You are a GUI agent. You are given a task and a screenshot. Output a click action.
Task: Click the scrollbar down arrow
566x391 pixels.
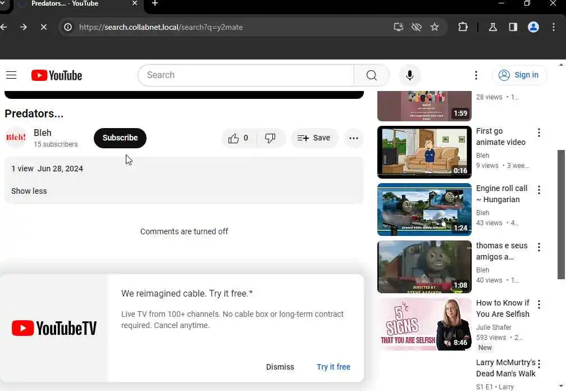click(x=561, y=387)
